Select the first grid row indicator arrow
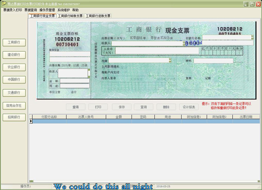This screenshot has width=262, height=190. [31, 121]
